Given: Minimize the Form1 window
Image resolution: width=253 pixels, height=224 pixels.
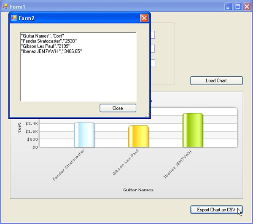Looking at the screenshot, I should [229, 7].
